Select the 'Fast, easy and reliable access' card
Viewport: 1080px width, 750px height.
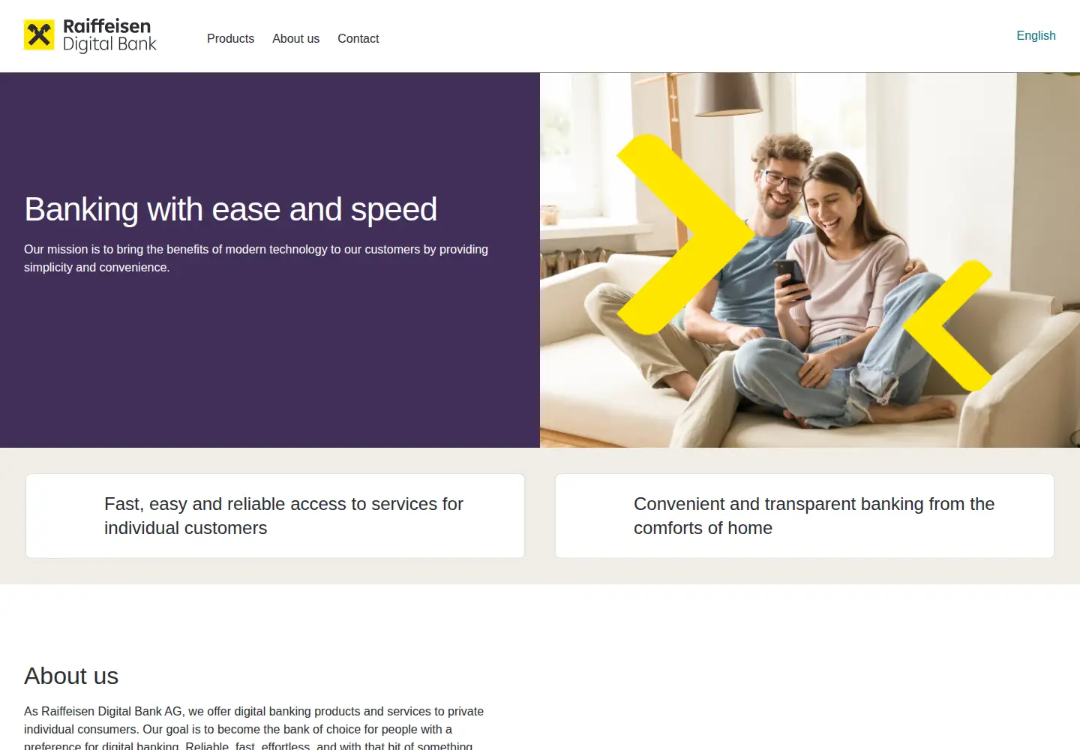click(275, 516)
